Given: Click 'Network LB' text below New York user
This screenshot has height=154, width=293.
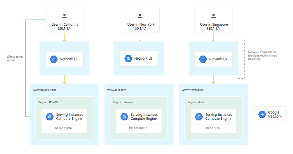Looking at the screenshot, I should point(143,58).
